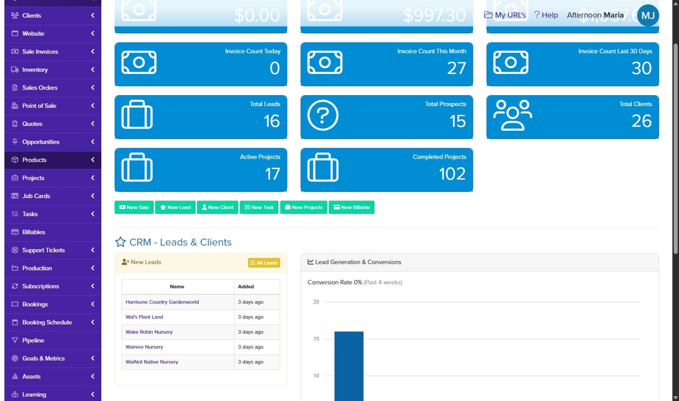Click the New Lead button
679x401 pixels.
coord(175,207)
